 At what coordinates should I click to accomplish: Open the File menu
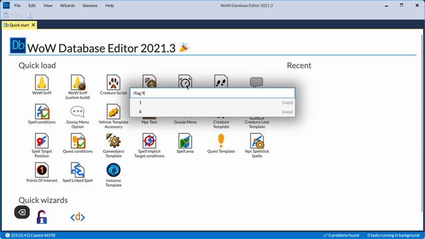[17, 5]
